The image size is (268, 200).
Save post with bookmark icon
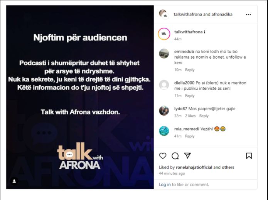249,156
